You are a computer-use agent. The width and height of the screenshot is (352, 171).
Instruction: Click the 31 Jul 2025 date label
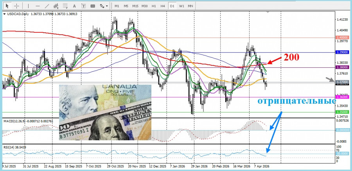(31, 167)
